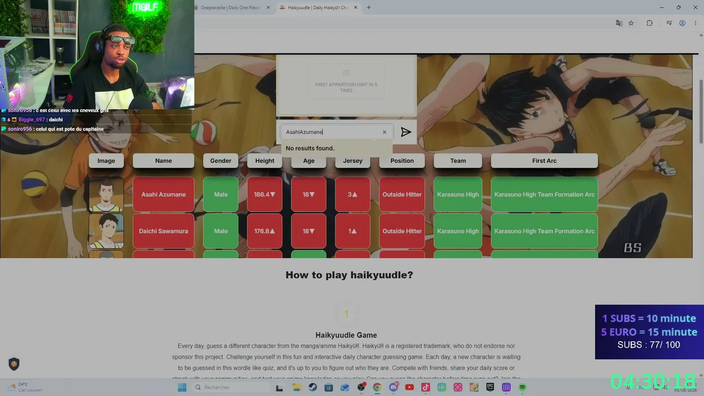Open the media controls icon
This screenshot has width=704, height=396.
pos(669,23)
